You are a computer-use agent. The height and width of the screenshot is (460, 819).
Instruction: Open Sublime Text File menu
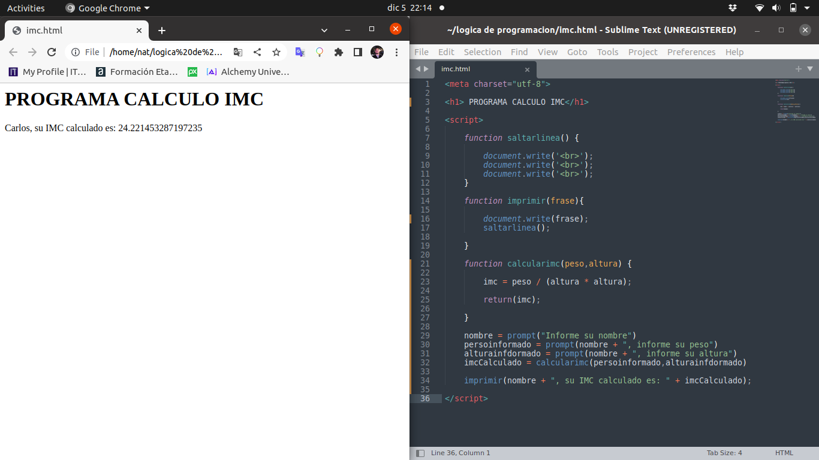pos(421,52)
